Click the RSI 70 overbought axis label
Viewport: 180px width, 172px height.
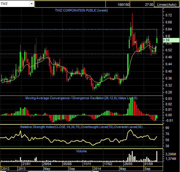click(167, 134)
